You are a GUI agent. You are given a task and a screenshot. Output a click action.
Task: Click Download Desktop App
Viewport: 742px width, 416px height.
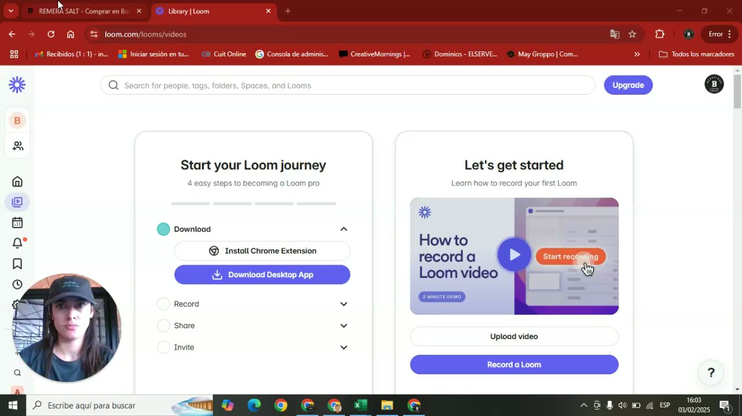tap(262, 274)
